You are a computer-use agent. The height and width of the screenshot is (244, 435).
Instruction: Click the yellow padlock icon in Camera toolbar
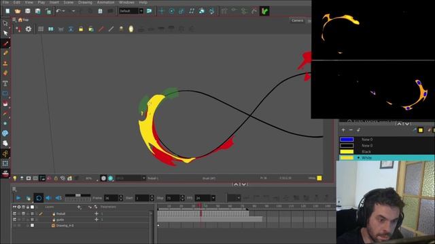81,29
